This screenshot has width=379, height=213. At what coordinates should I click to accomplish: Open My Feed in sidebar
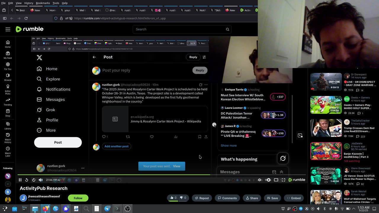pyautogui.click(x=8, y=55)
